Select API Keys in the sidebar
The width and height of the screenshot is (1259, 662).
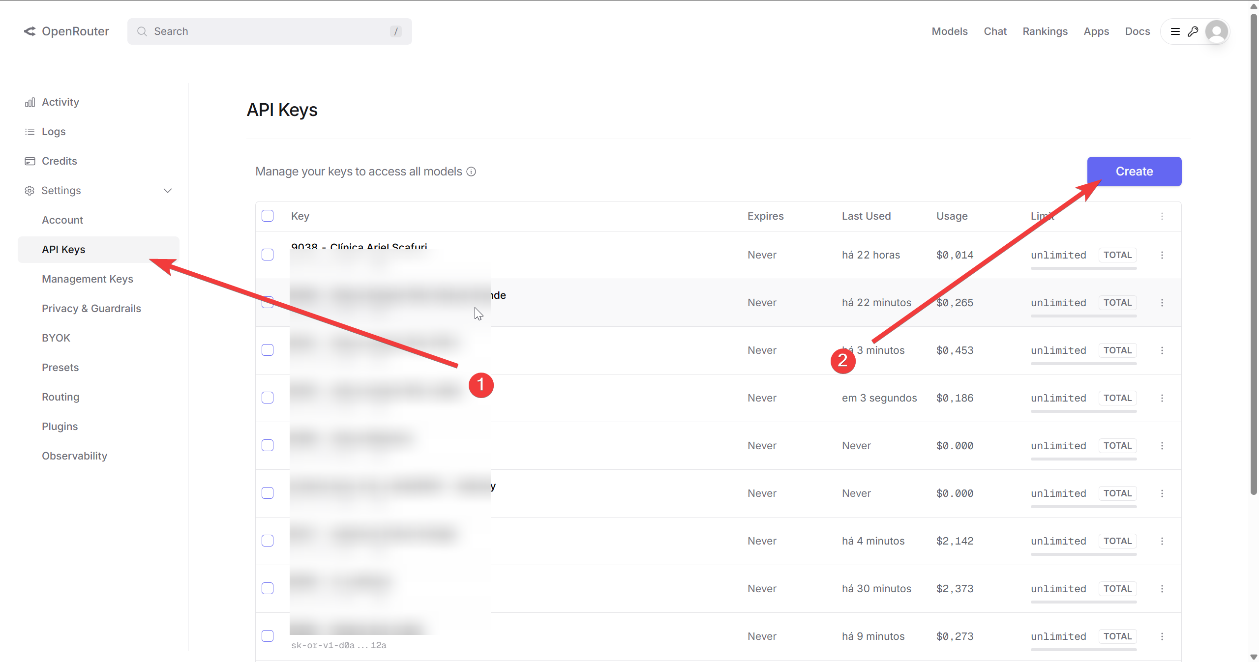pyautogui.click(x=98, y=250)
